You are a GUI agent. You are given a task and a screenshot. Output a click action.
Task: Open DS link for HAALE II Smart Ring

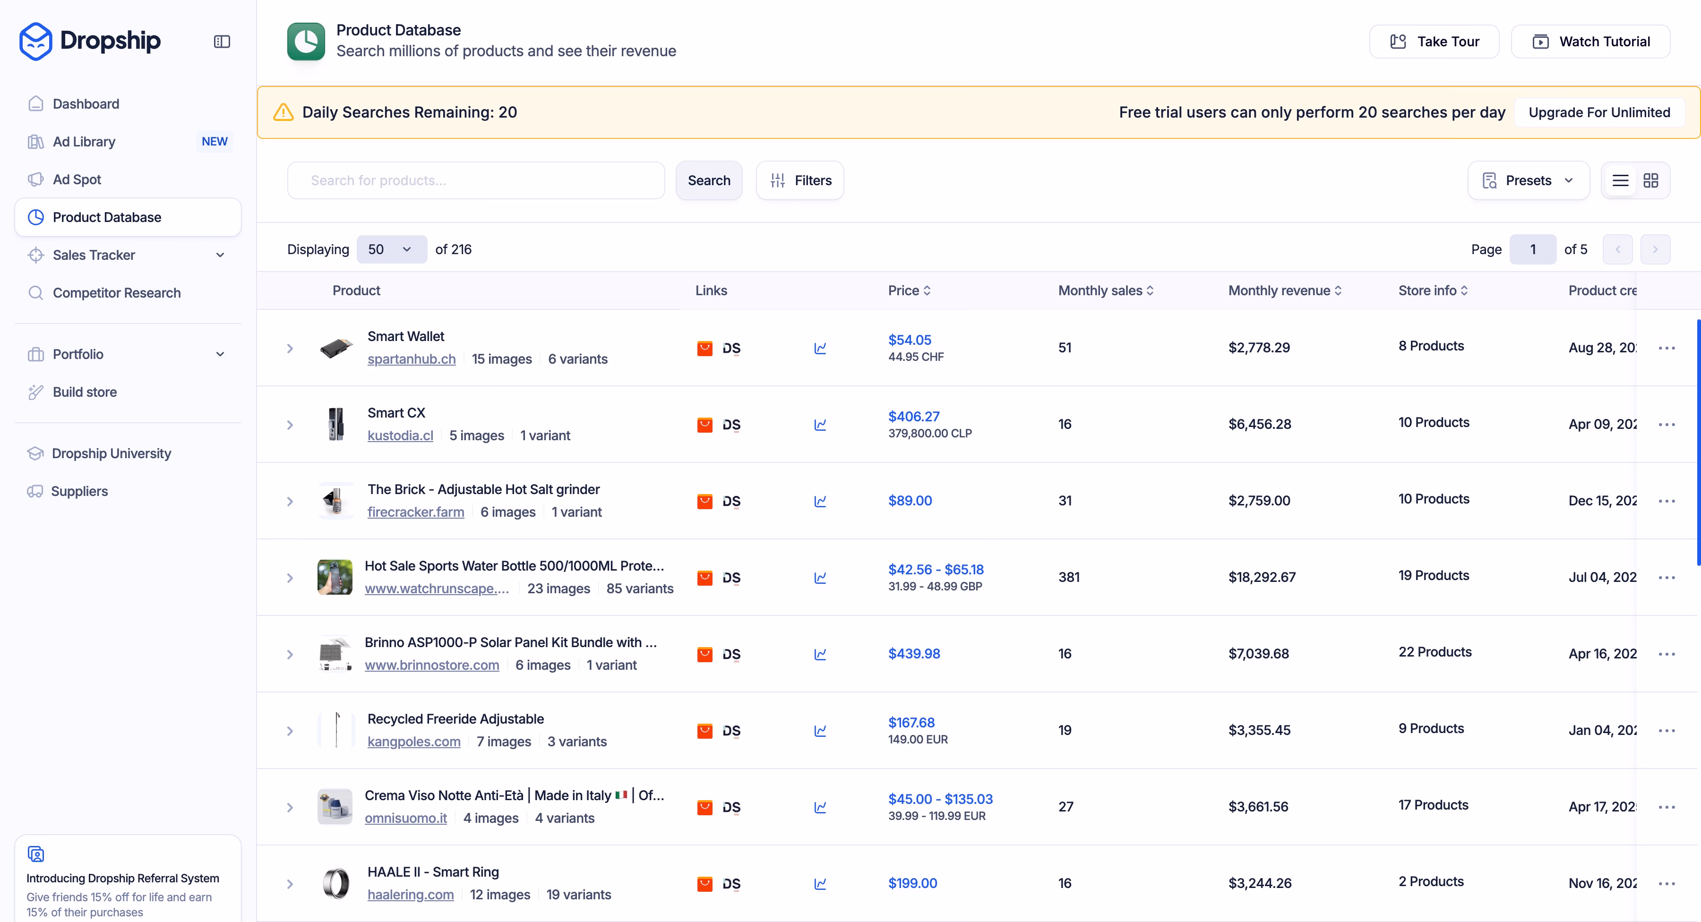click(x=731, y=884)
